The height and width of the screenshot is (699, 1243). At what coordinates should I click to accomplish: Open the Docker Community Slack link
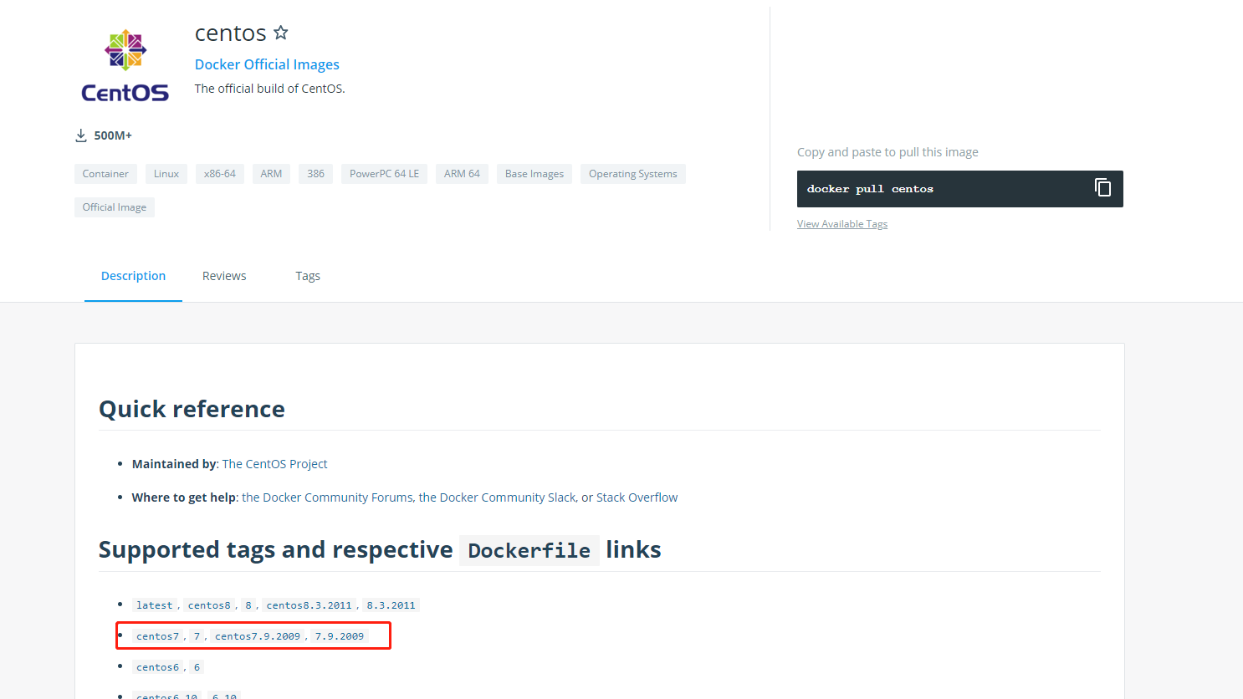click(497, 497)
